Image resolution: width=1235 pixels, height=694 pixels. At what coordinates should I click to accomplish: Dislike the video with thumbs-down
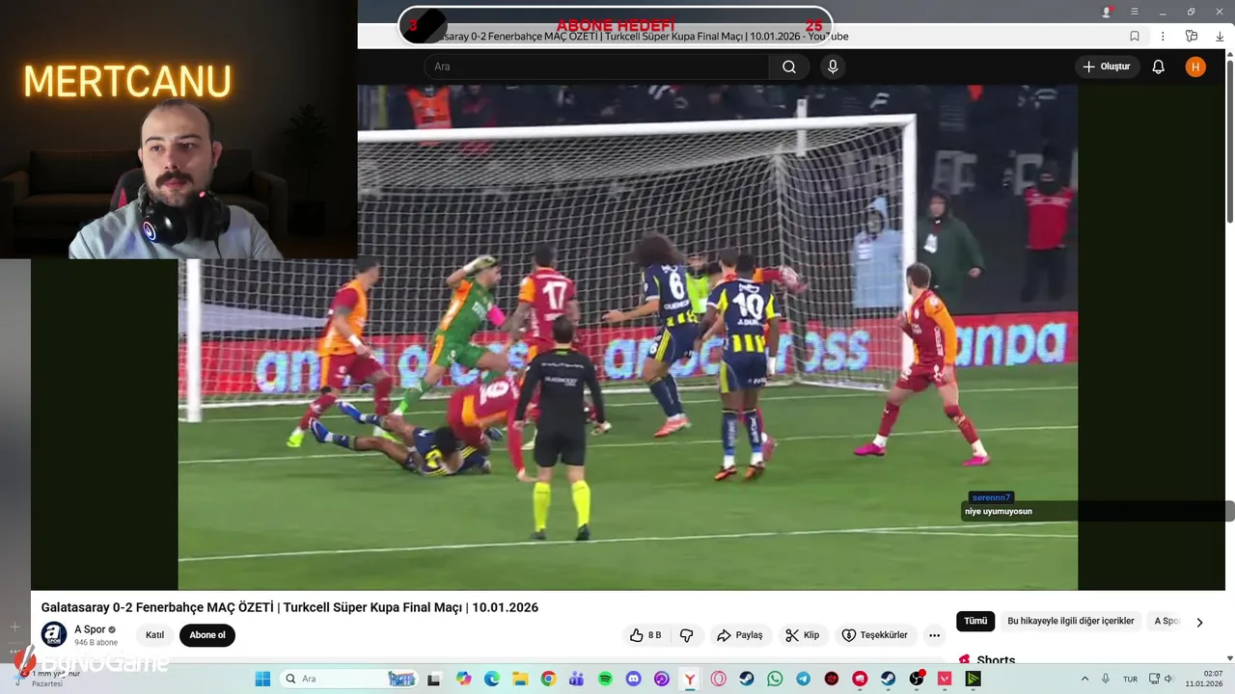(x=687, y=635)
